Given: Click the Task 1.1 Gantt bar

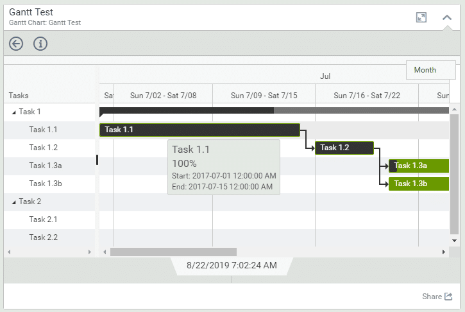Looking at the screenshot, I should [x=199, y=130].
